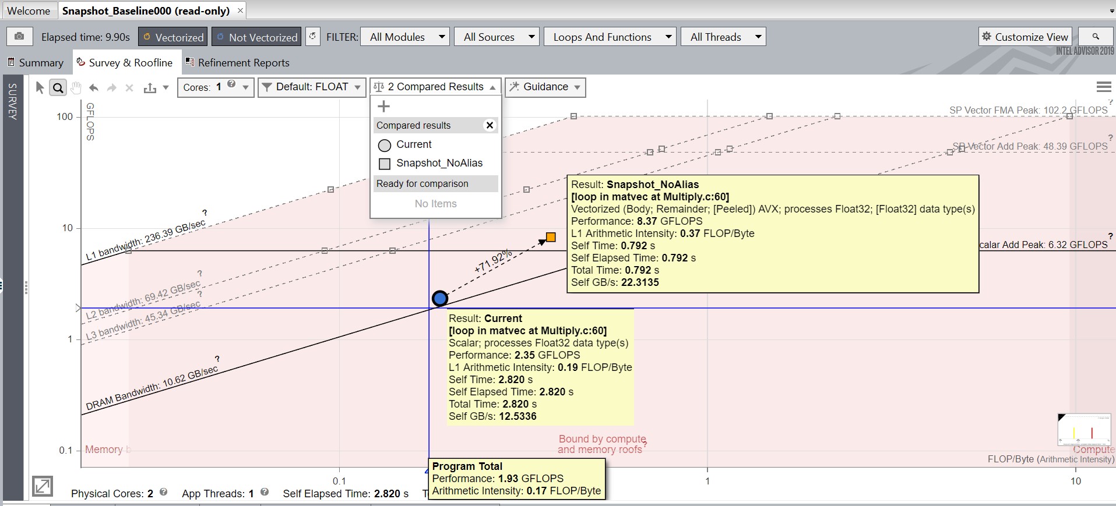Click the search magnifier button
Image resolution: width=1116 pixels, height=506 pixels.
(1096, 37)
